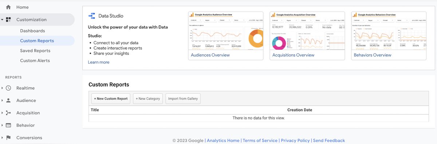Click the Acquisition branching arrows icon

click(x=8, y=113)
